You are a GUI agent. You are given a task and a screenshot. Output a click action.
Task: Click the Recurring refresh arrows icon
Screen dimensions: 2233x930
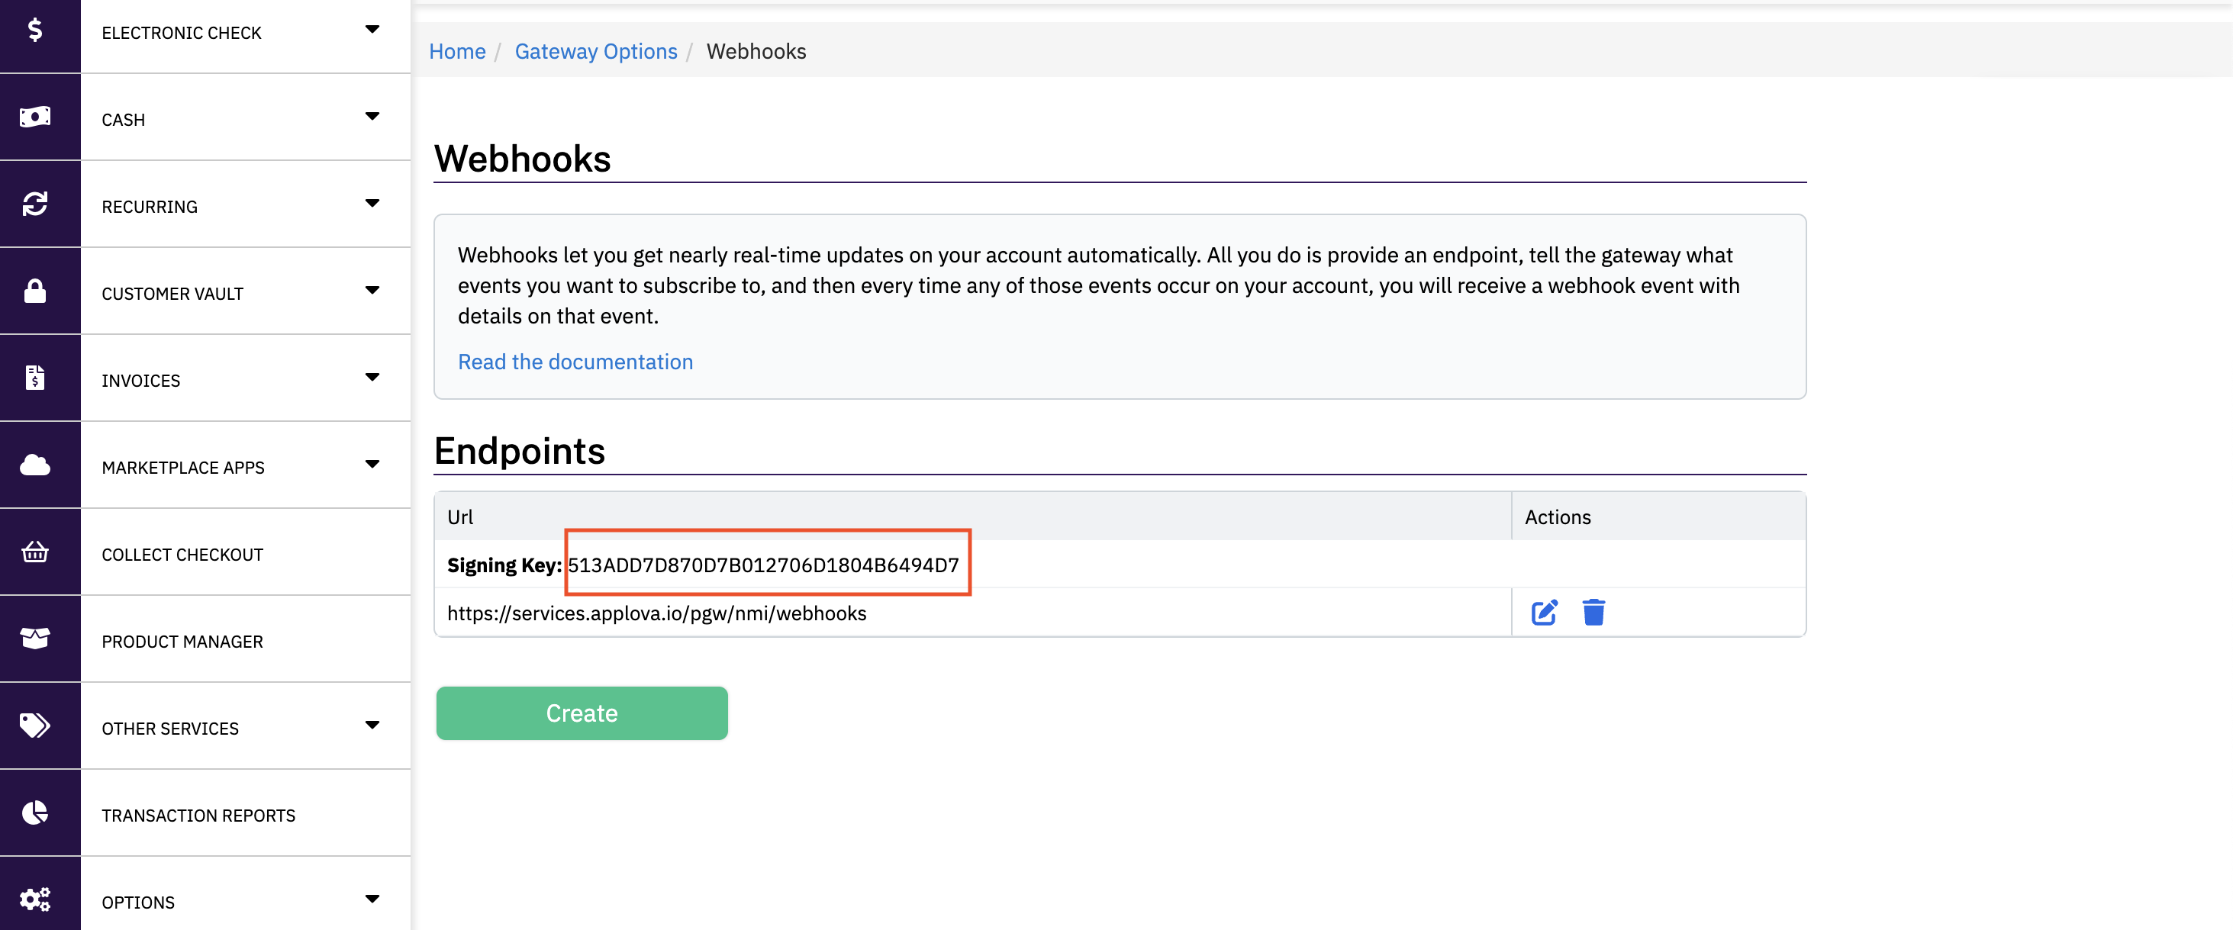pos(34,204)
